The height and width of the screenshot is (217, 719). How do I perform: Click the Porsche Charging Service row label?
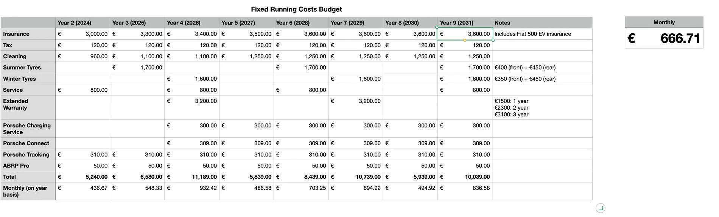(28, 129)
